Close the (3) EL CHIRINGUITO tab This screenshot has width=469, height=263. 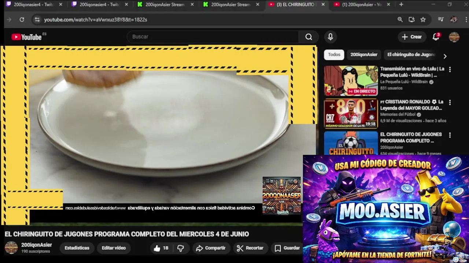point(323,4)
